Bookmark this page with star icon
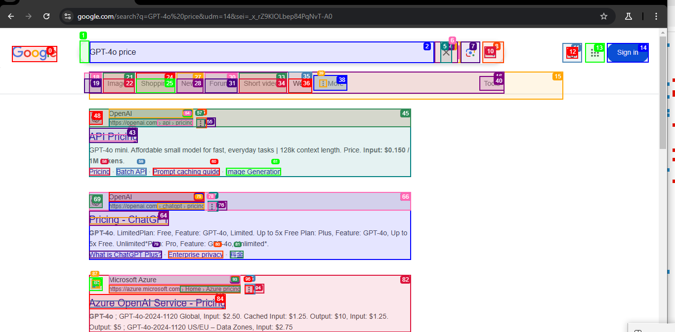The image size is (675, 332). pos(604,16)
